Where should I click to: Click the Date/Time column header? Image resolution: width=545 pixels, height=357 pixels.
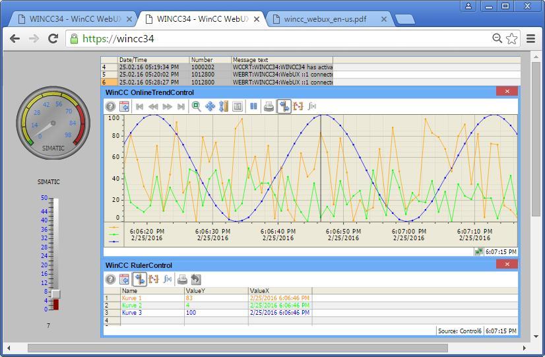click(x=154, y=60)
